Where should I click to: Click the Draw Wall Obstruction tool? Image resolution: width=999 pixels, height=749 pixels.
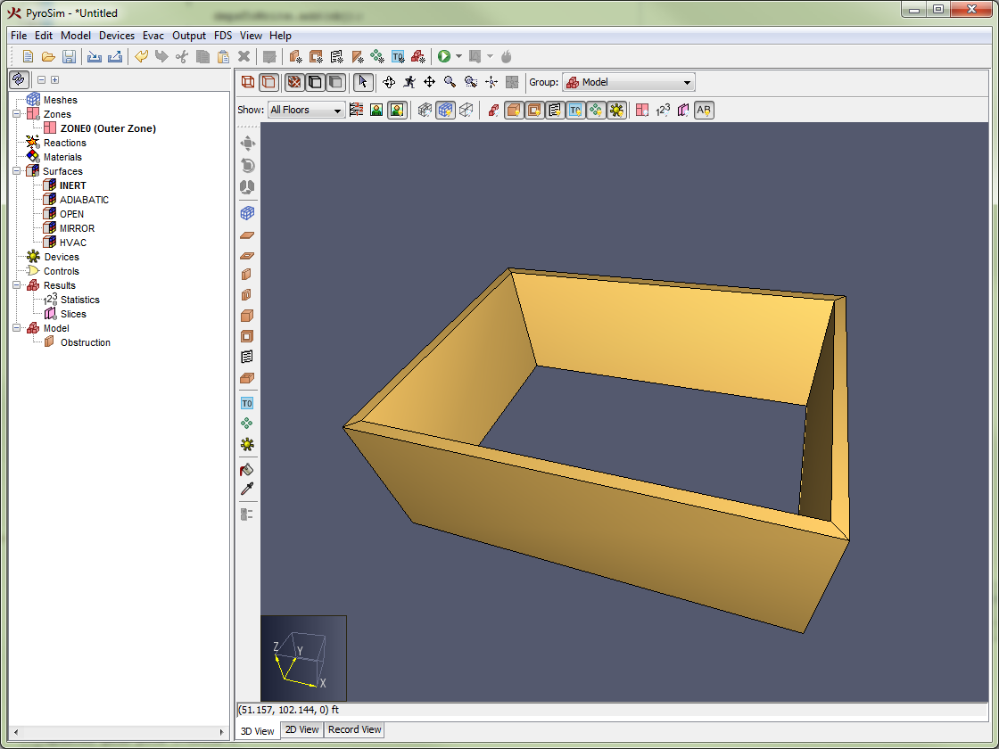tap(247, 275)
